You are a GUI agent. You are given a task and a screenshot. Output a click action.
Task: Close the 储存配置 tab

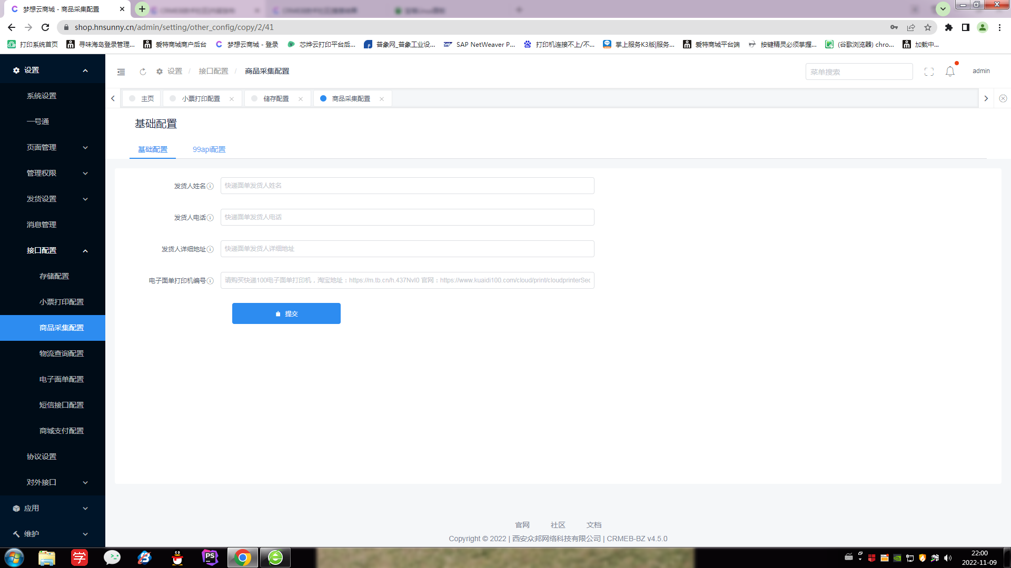(x=301, y=99)
